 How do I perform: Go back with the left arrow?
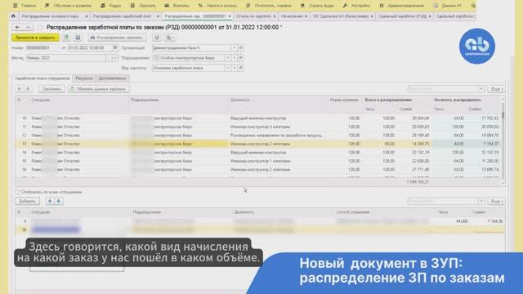pos(17,27)
